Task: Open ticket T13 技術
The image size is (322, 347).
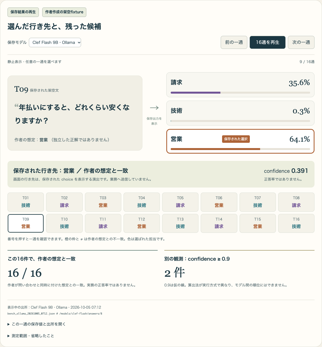Action: [x=180, y=223]
